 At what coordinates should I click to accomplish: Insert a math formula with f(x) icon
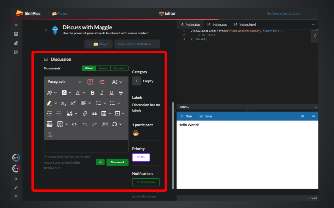click(x=105, y=124)
